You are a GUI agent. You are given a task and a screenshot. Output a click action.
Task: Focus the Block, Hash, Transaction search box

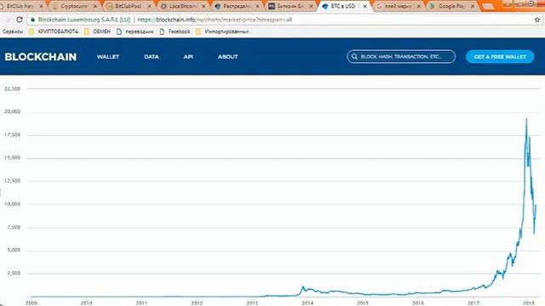[401, 57]
